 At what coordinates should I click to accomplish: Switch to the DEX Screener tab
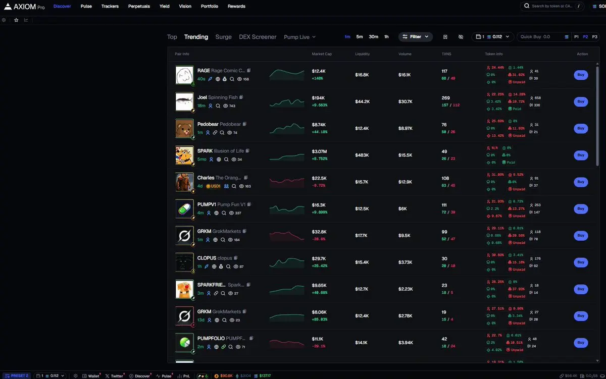[x=258, y=37]
